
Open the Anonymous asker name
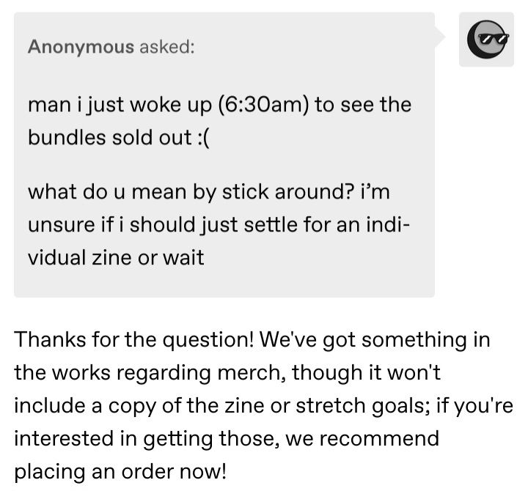tap(81, 46)
